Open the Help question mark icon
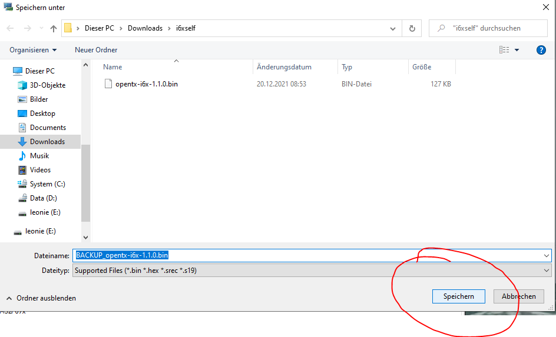This screenshot has width=556, height=337. tap(541, 50)
